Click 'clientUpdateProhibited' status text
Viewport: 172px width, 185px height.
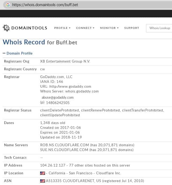(60, 115)
